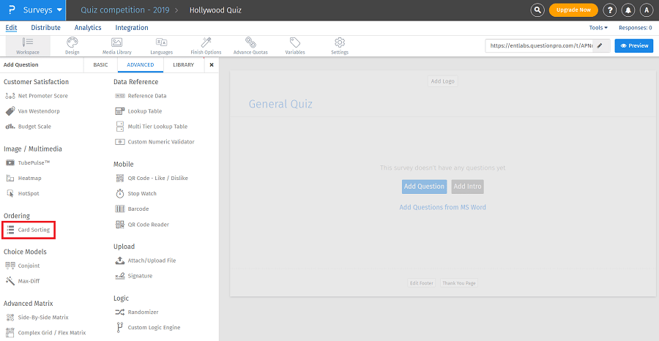Add a Heatmap question
The width and height of the screenshot is (659, 341).
pyautogui.click(x=23, y=178)
